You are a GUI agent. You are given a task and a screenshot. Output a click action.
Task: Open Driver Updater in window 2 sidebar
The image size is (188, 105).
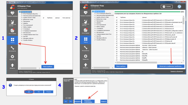click(x=86, y=31)
